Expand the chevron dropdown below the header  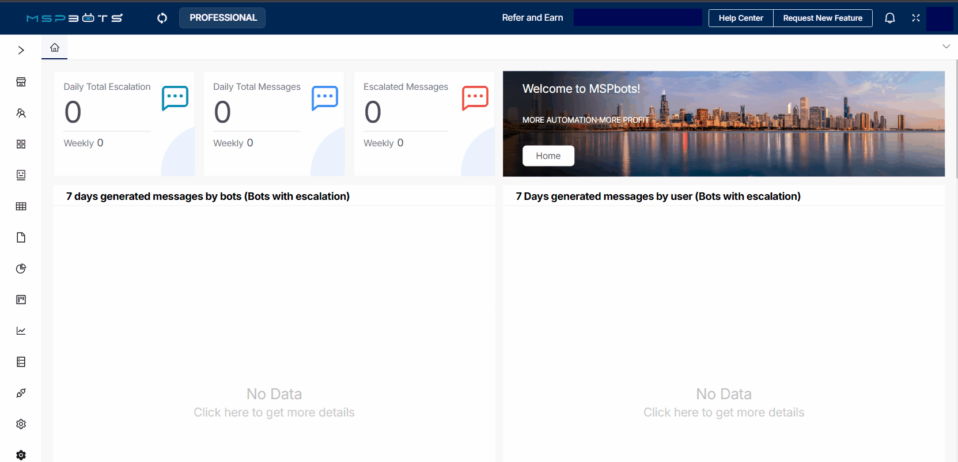coord(946,46)
